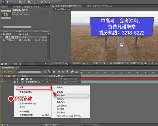Click the current time 0:00:04:17 in timeline
The width and height of the screenshot is (158, 126).
pyautogui.click(x=8, y=72)
